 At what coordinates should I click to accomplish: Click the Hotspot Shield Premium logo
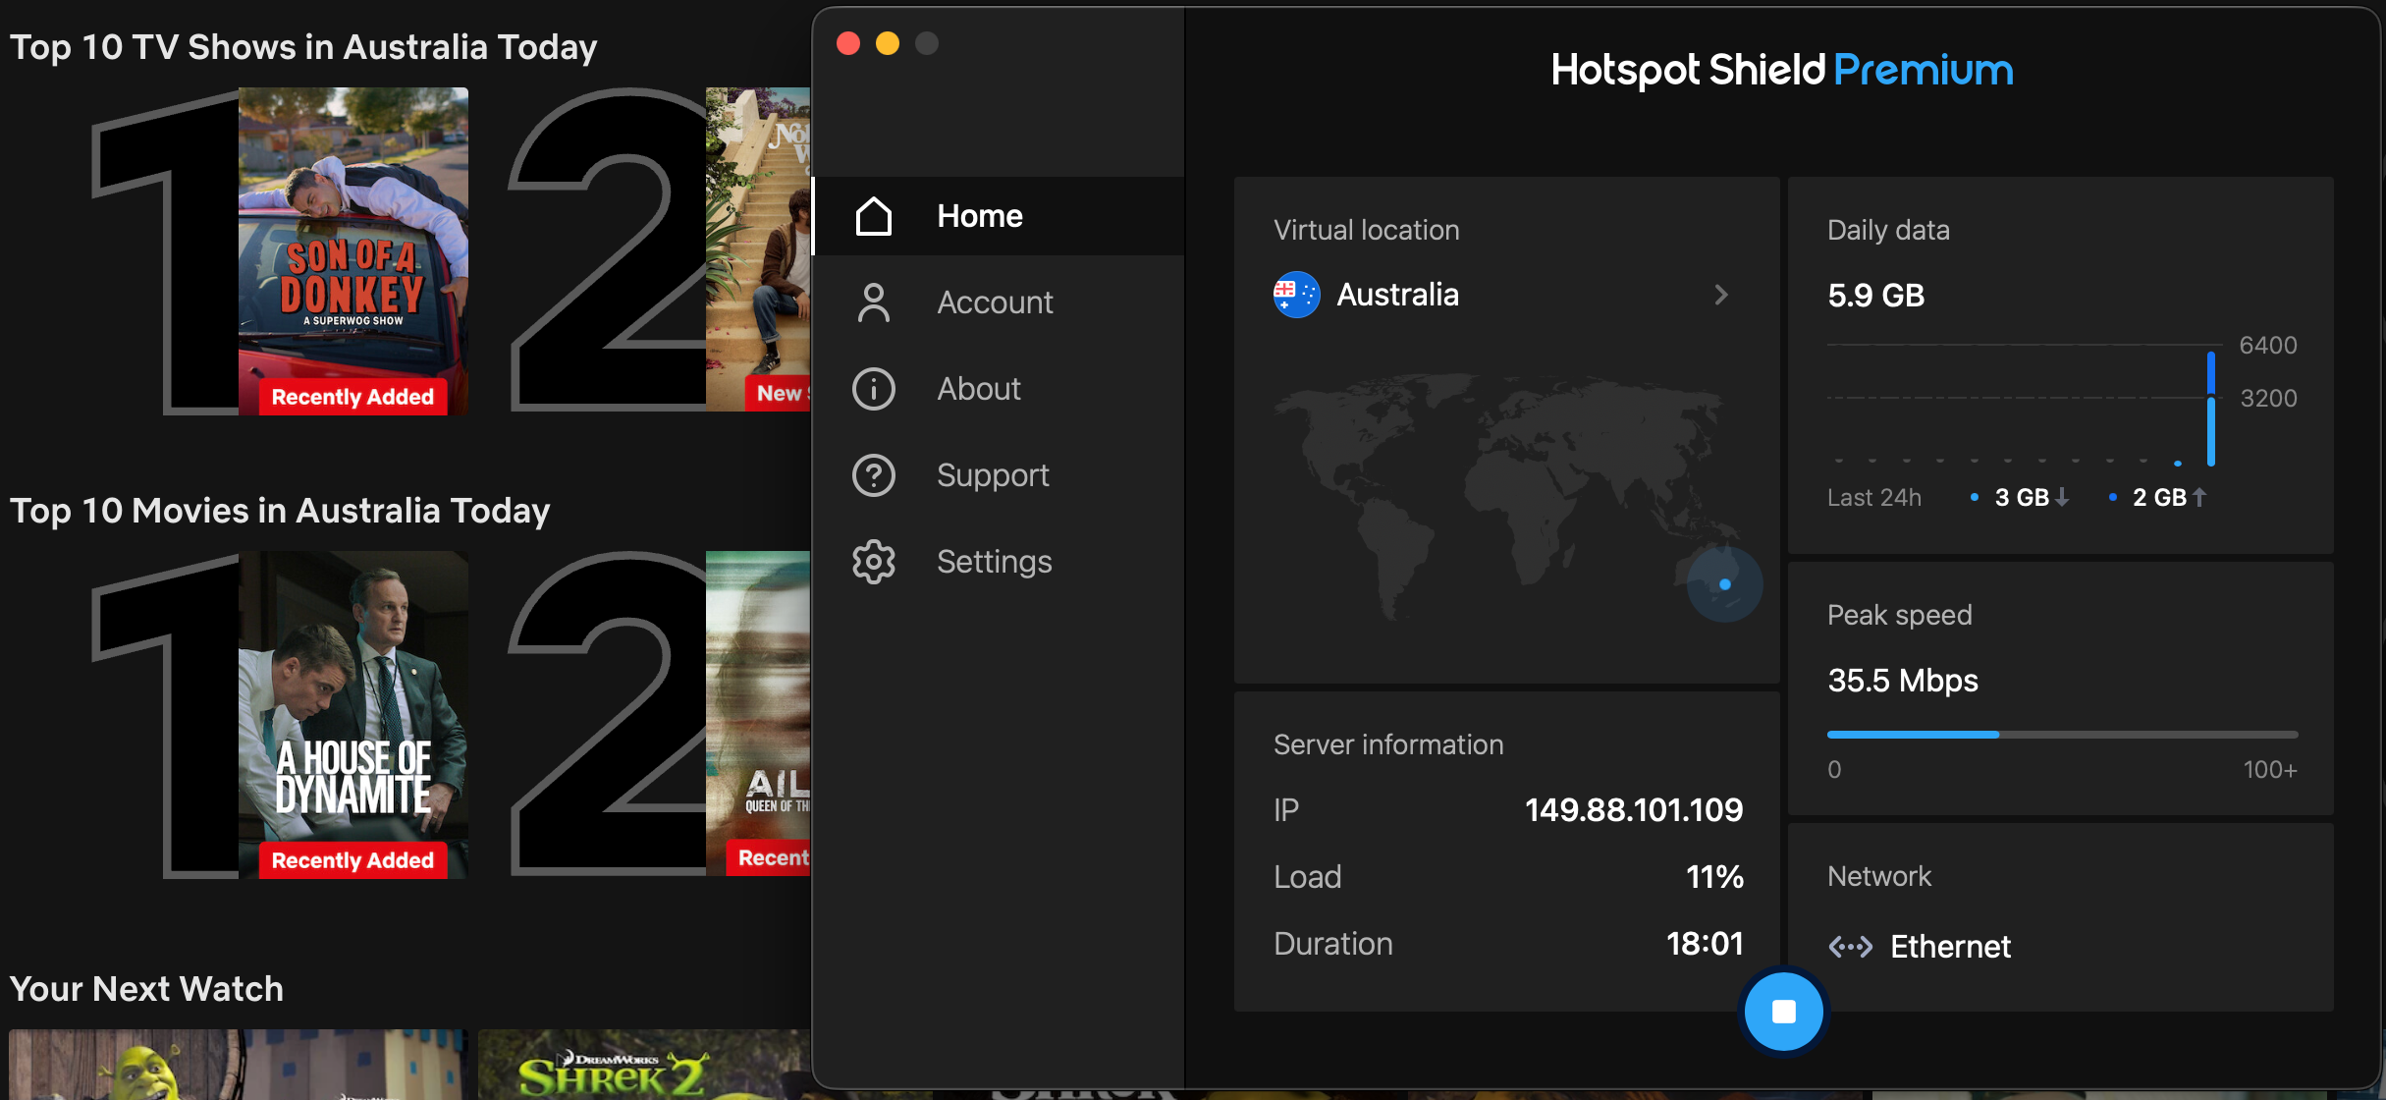pos(1781,70)
